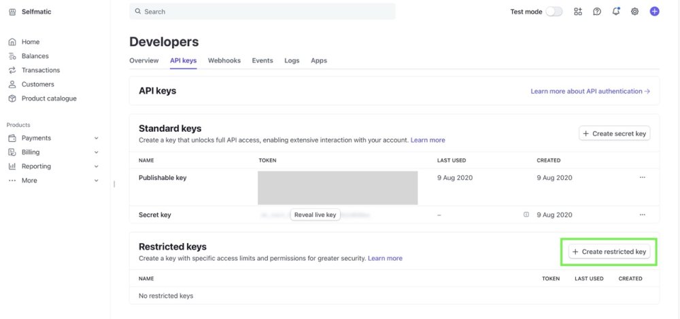The width and height of the screenshot is (680, 319).
Task: Switch to the Logs tab
Action: tap(292, 60)
